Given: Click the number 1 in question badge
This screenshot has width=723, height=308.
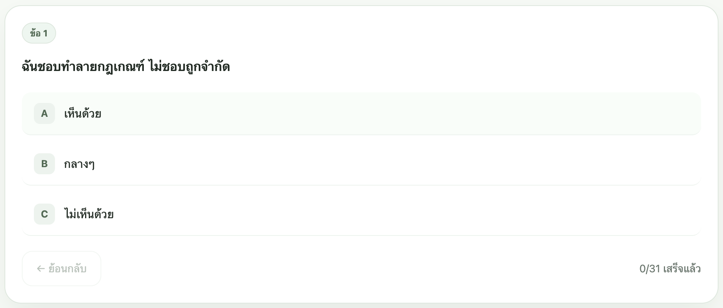Looking at the screenshot, I should (45, 33).
